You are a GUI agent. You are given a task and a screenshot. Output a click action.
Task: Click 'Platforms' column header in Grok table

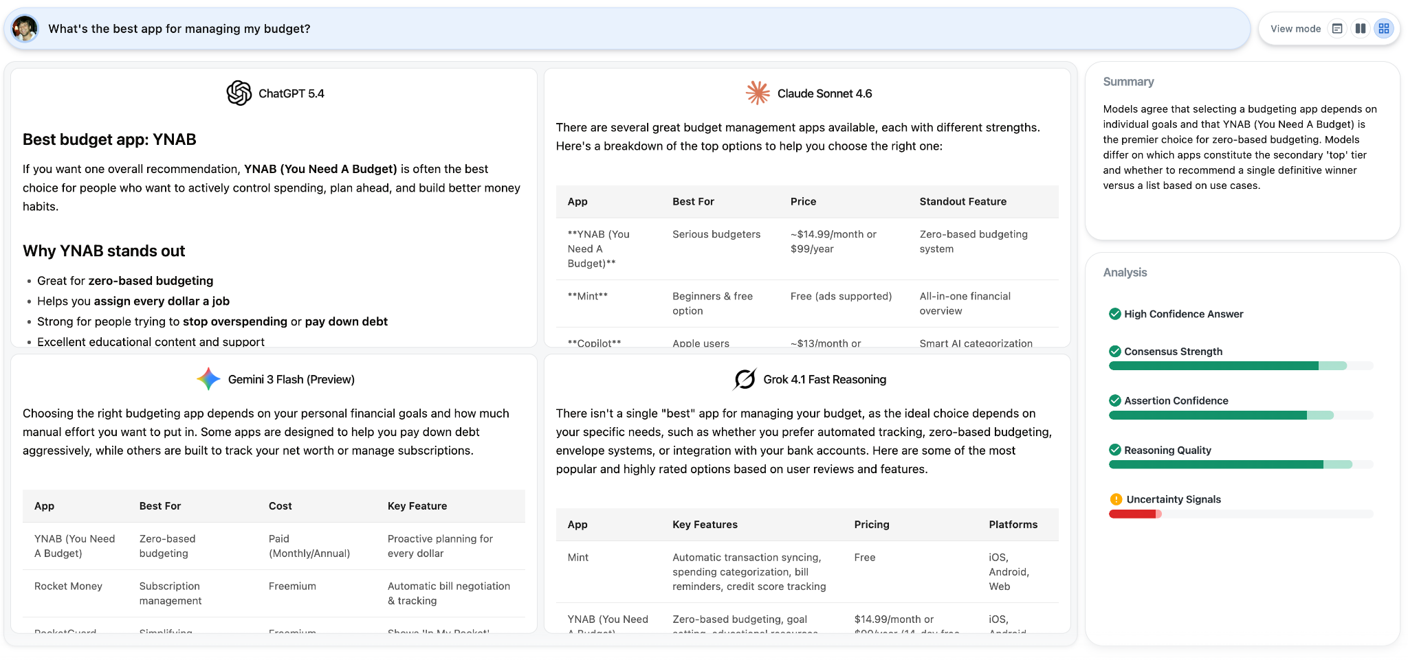1013,524
